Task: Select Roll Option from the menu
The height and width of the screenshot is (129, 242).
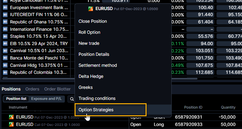Action: pos(89,32)
